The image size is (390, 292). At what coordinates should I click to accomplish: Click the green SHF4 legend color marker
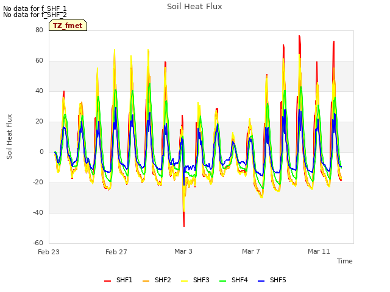click(x=222, y=281)
